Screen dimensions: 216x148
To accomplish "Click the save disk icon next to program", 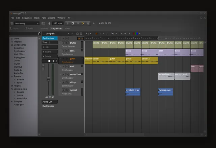I will (x=81, y=34).
